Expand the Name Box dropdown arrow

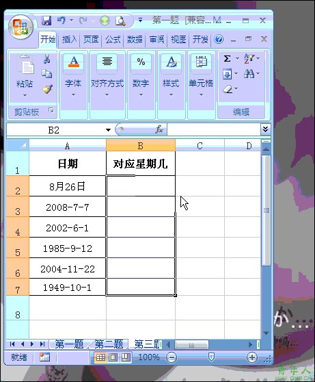tap(108, 130)
